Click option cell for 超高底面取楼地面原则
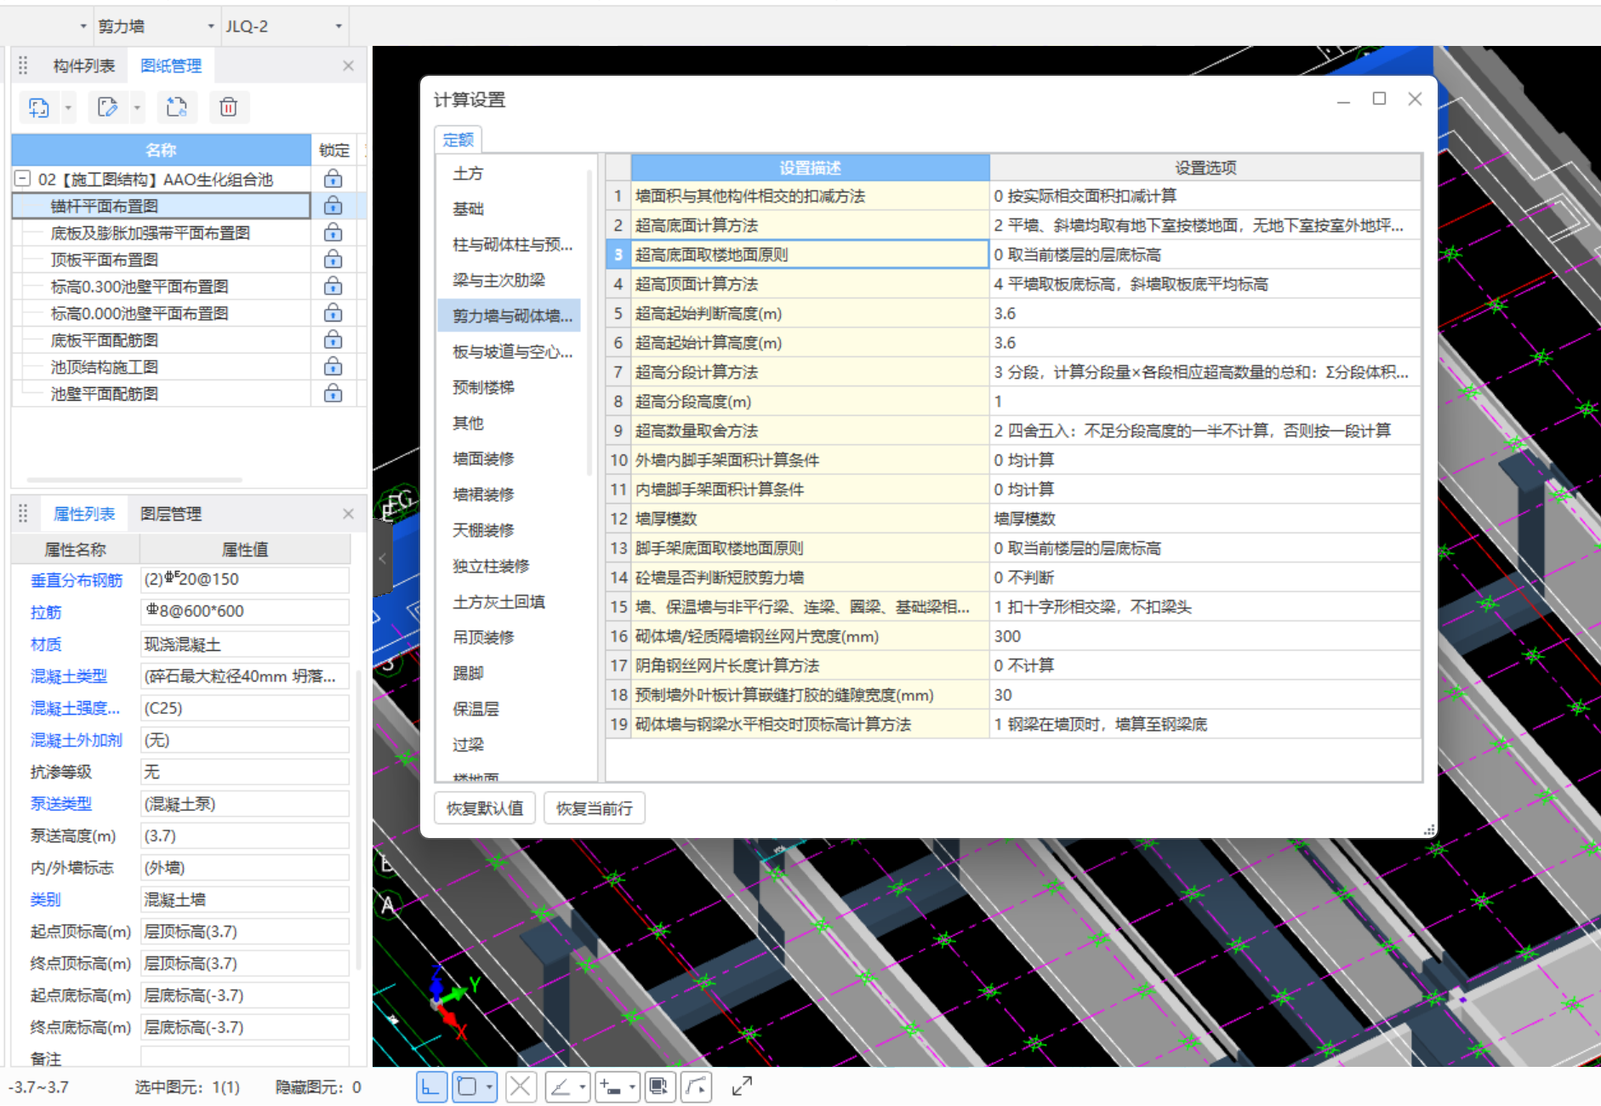The height and width of the screenshot is (1106, 1601). (x=1205, y=254)
